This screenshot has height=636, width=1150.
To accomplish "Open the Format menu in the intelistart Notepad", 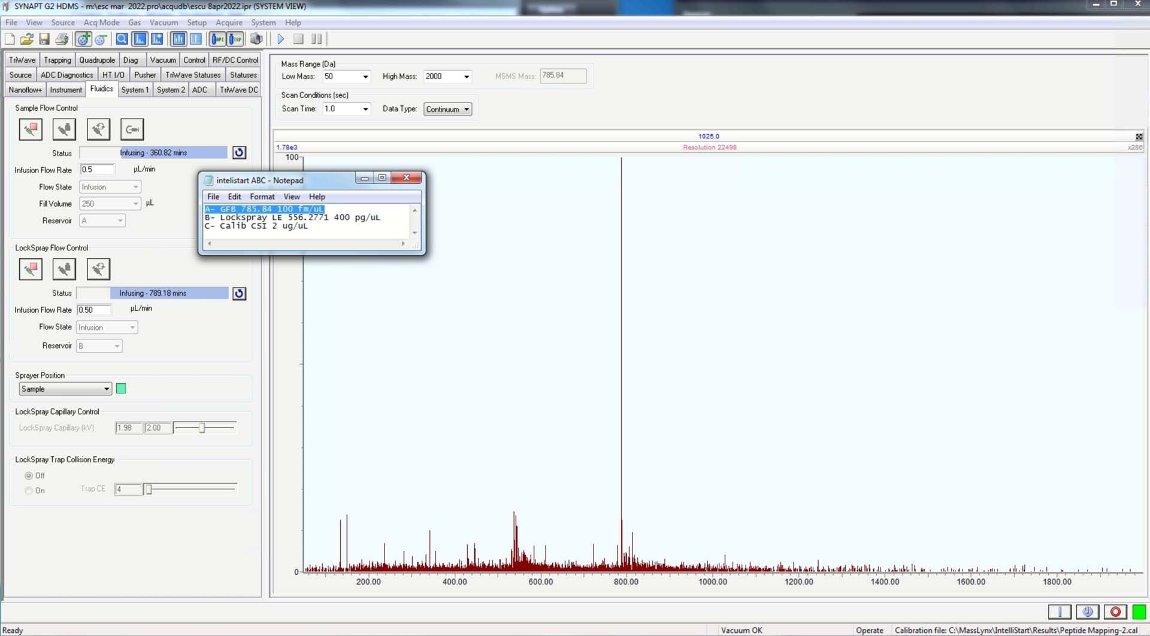I will (x=262, y=196).
